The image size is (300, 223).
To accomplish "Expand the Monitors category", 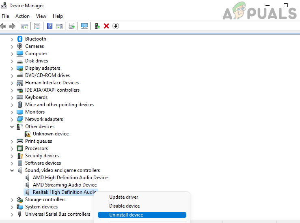I will (x=12, y=112).
